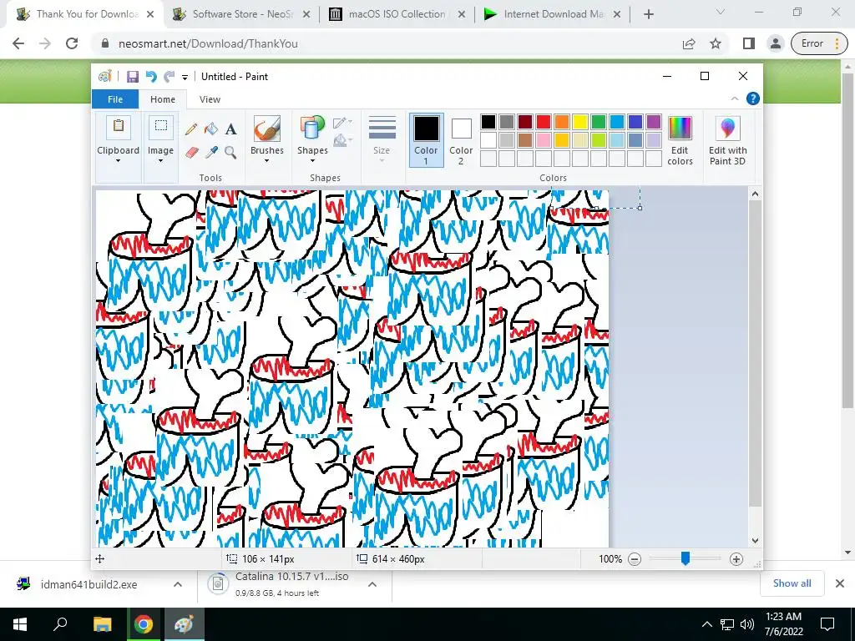Pick the Color picker eyedropper tool
The height and width of the screenshot is (641, 855).
coord(211,152)
